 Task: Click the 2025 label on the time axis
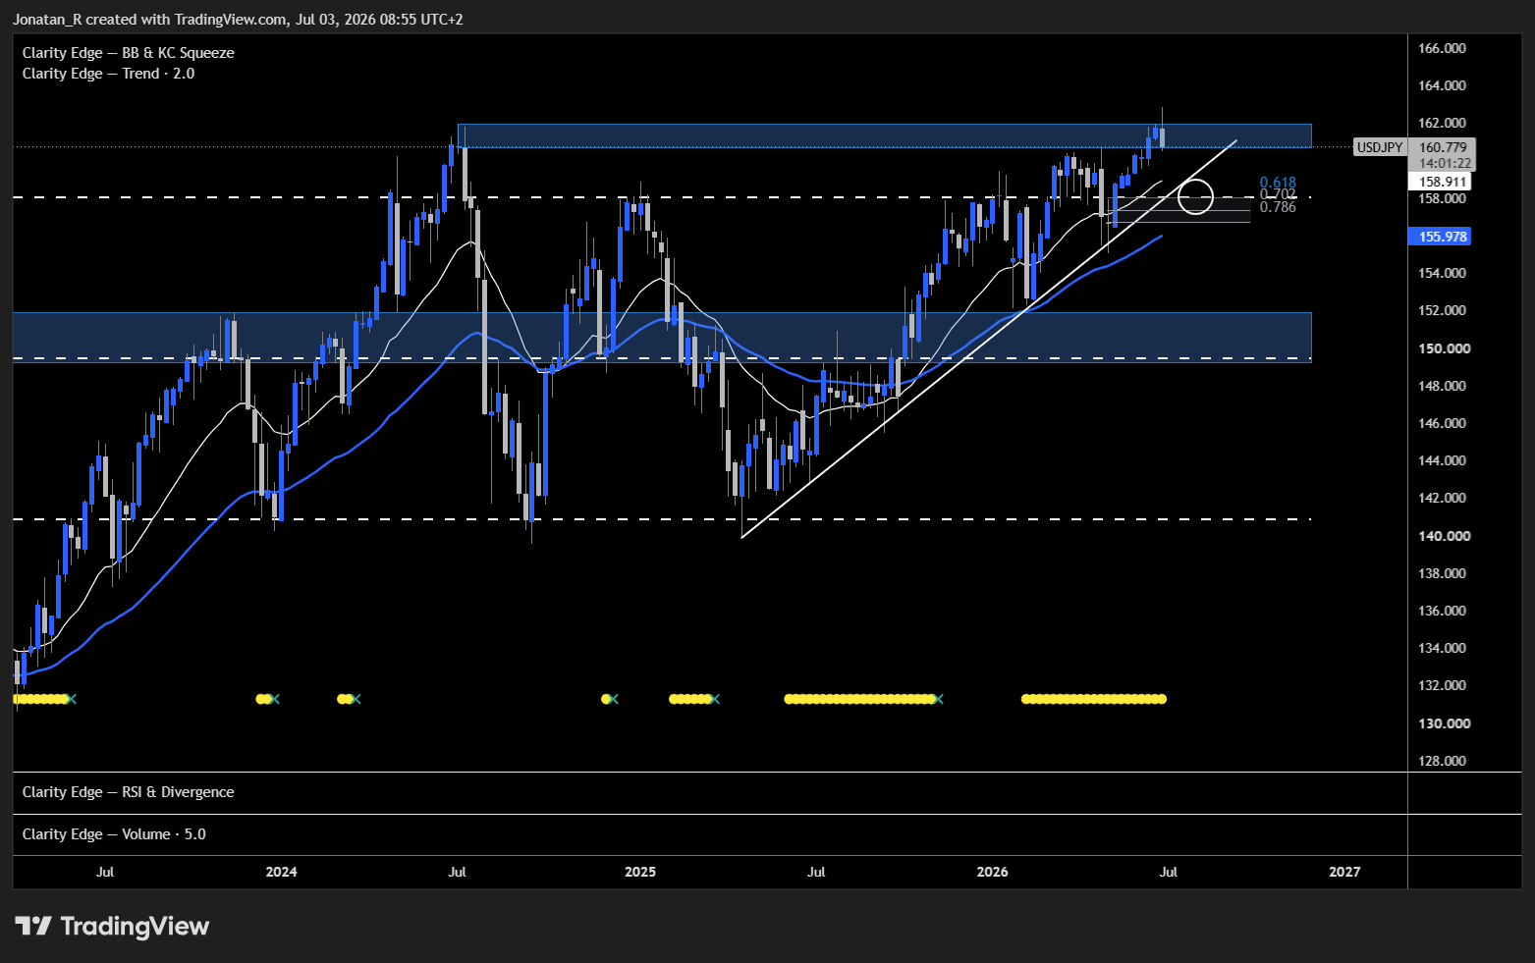[x=640, y=872]
